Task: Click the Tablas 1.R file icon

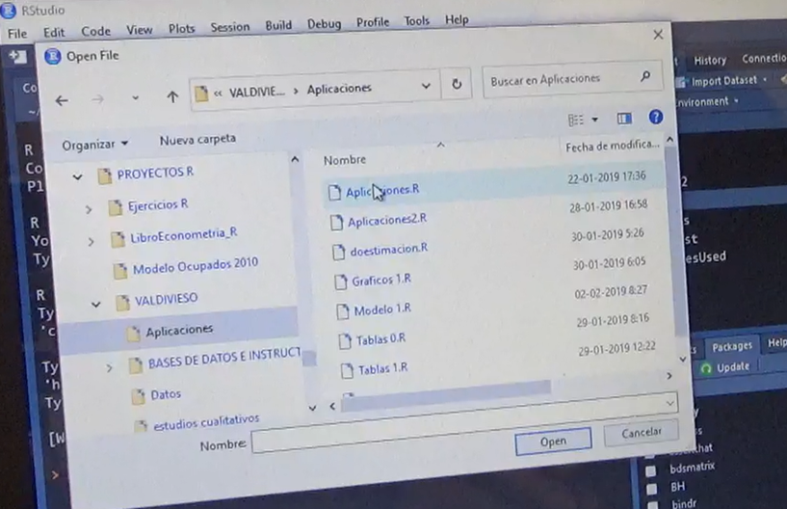Action: pyautogui.click(x=347, y=371)
